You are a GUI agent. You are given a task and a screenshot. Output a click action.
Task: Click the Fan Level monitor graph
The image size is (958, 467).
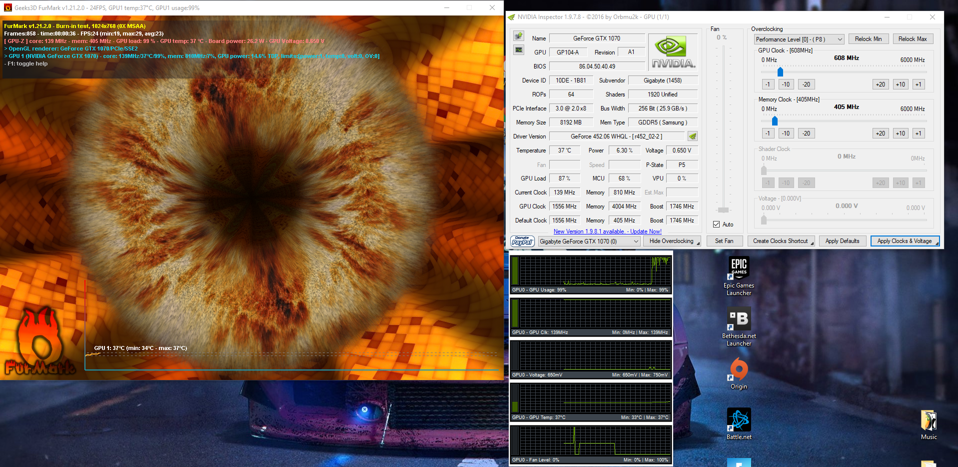tap(591, 444)
